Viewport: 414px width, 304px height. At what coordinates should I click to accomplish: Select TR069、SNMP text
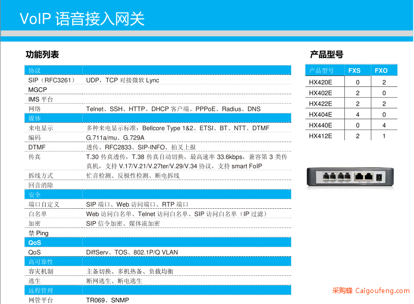pos(108,300)
